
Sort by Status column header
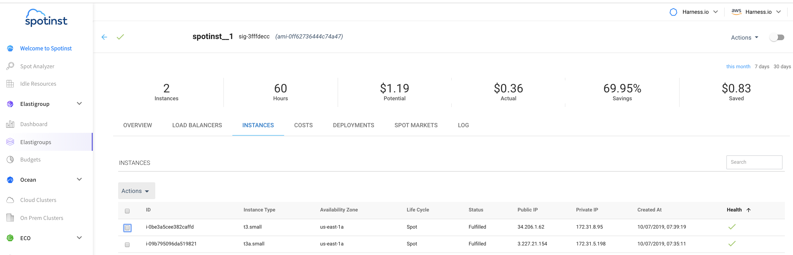(x=476, y=210)
